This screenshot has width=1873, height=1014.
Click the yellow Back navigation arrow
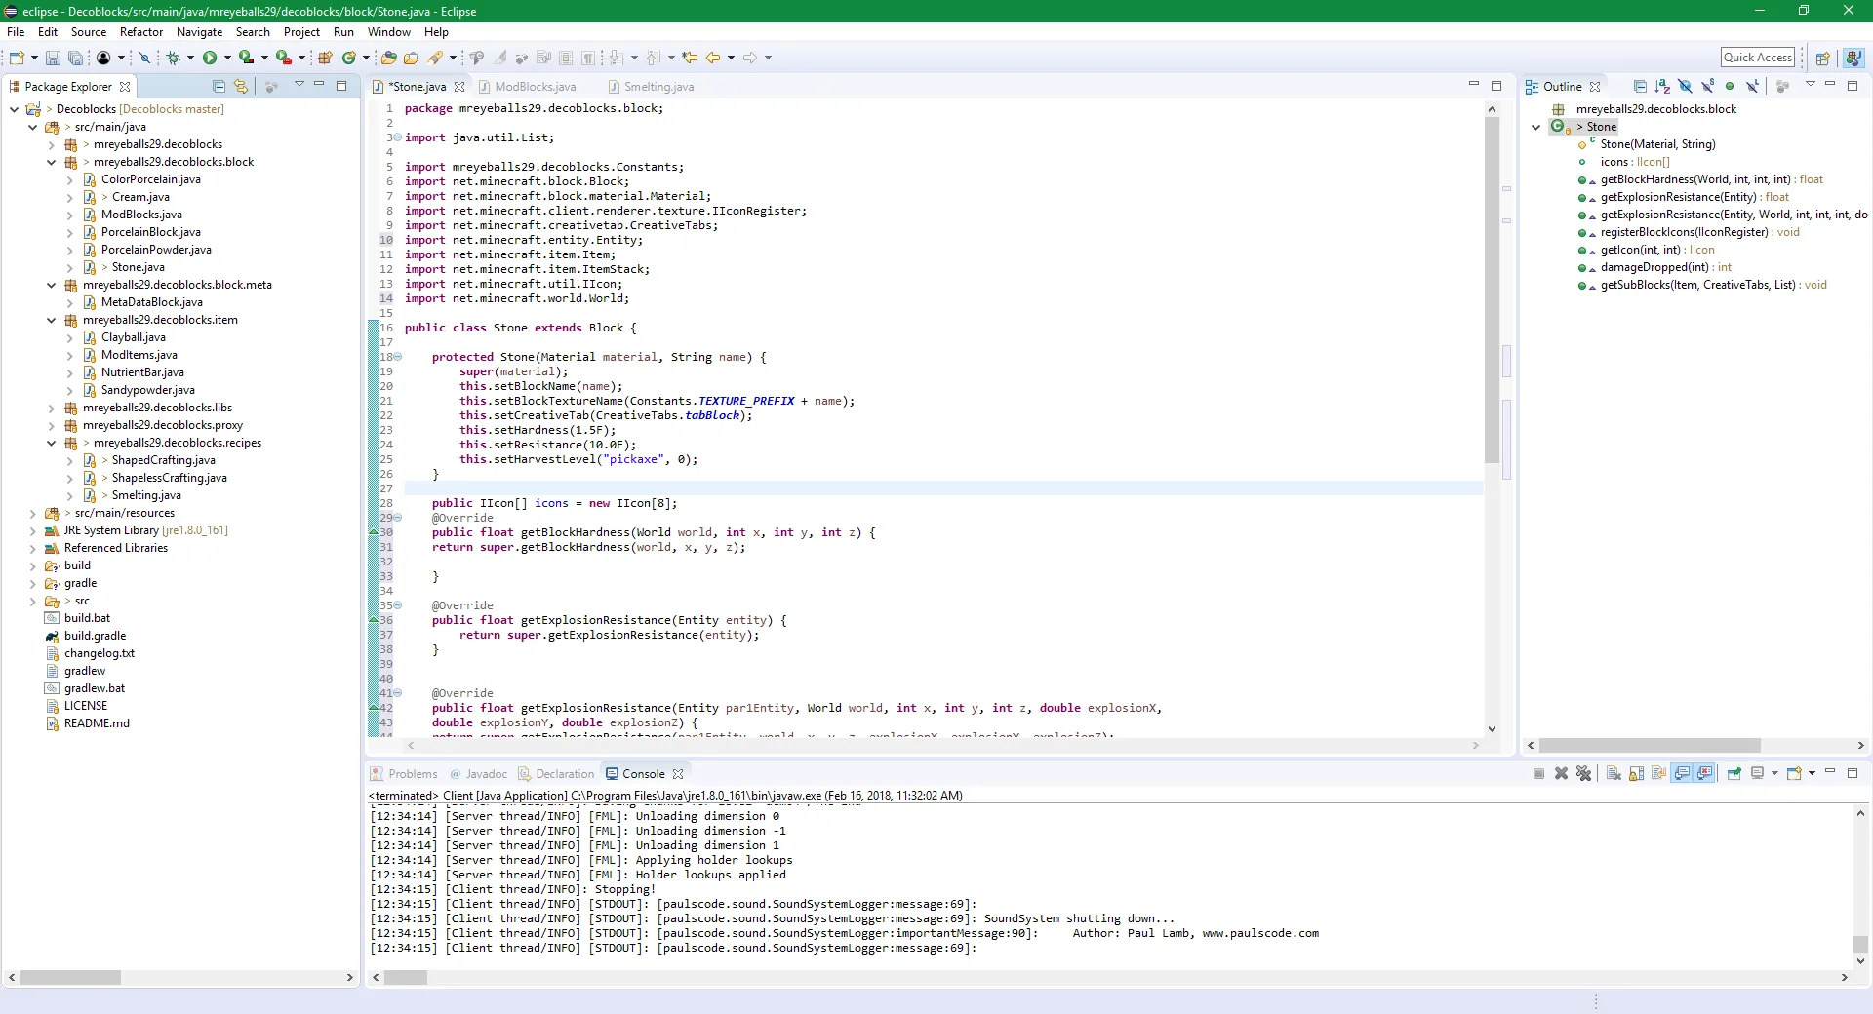713,58
